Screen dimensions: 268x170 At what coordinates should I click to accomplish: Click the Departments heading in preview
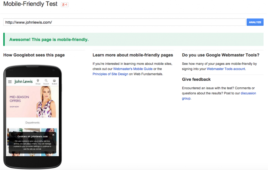[32, 123]
